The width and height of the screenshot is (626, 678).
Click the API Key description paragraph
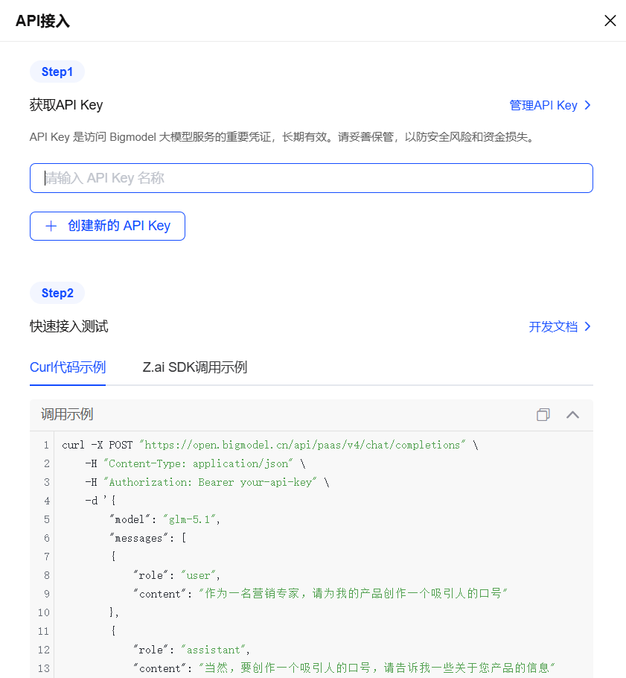click(283, 137)
